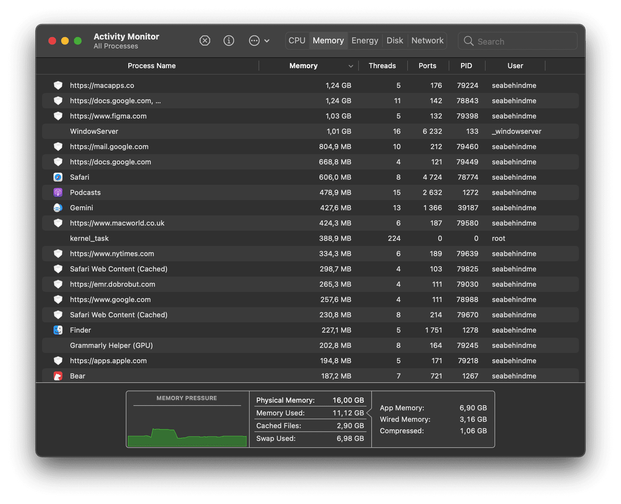Click the magnifier icon in search field

click(469, 41)
